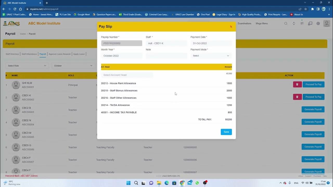Delete payroll for GHI KLM
This screenshot has width=333, height=187.
pos(297,84)
